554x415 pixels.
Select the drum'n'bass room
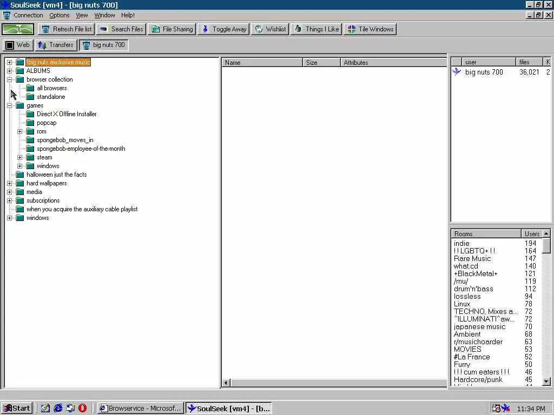coord(473,289)
